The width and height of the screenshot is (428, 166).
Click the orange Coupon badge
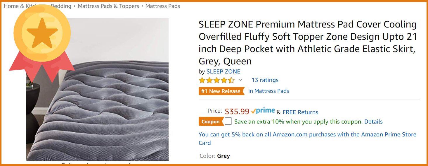click(211, 121)
